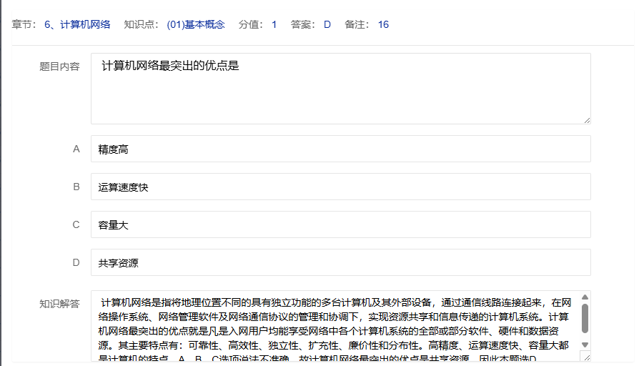Screen dimensions: 644x366
Task: Click the 题目内容 field label
Action: click(59, 66)
